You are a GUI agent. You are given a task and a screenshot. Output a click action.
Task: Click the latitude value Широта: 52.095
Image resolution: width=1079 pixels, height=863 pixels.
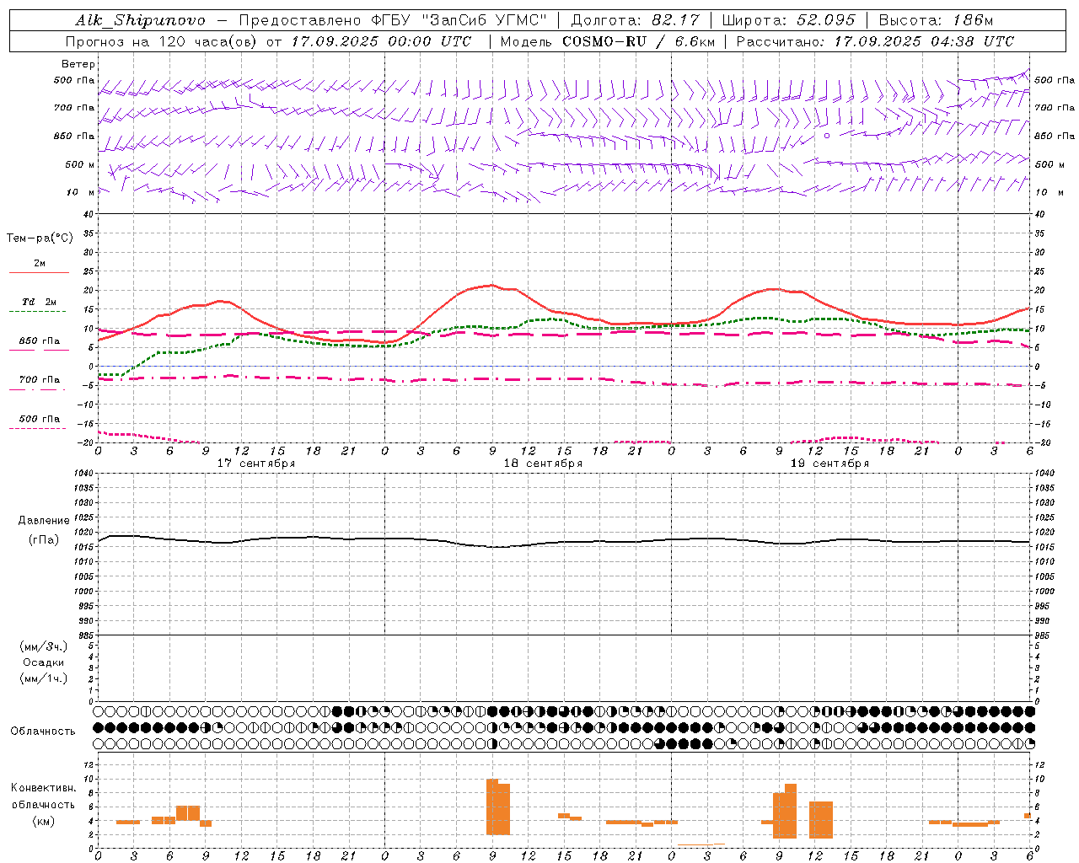789,20
